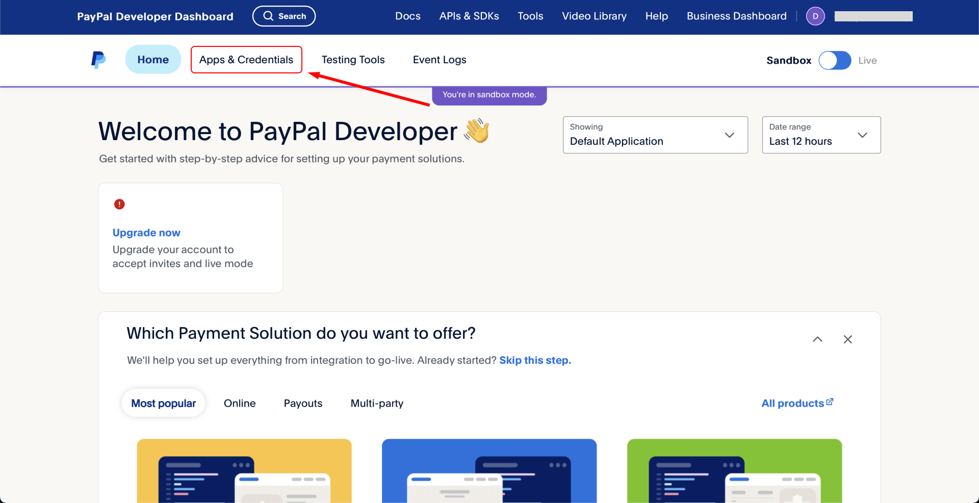Select the Payouts filter tab

pos(303,403)
